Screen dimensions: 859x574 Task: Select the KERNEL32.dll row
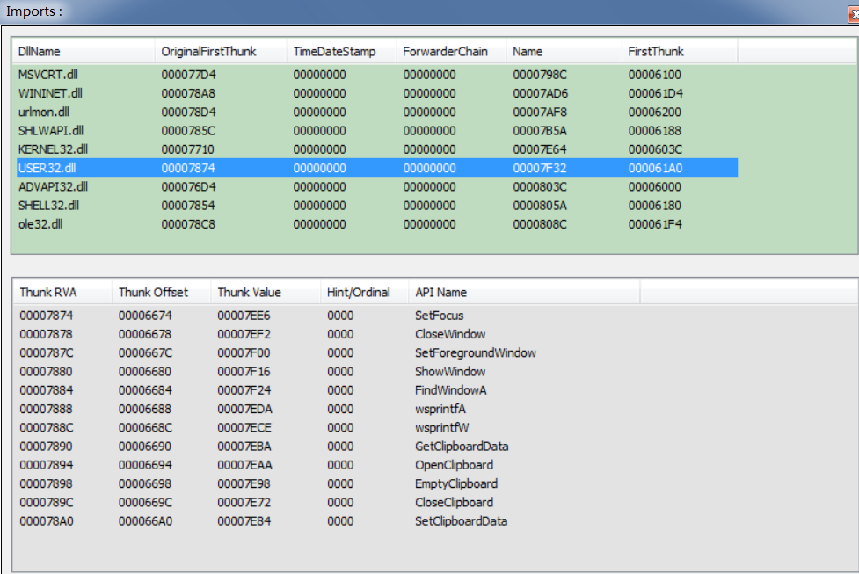tap(377, 149)
